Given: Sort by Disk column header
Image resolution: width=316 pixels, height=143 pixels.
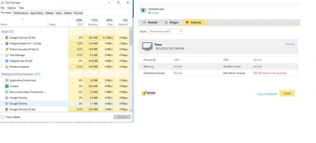Looking at the screenshot, I should tap(106, 22).
